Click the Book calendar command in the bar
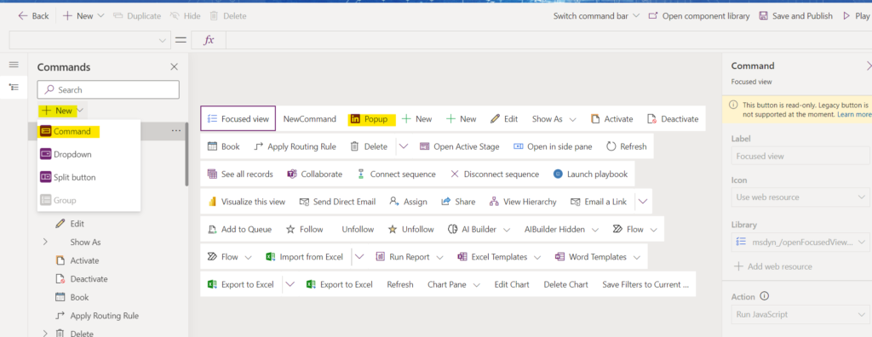872x337 pixels. tap(224, 146)
